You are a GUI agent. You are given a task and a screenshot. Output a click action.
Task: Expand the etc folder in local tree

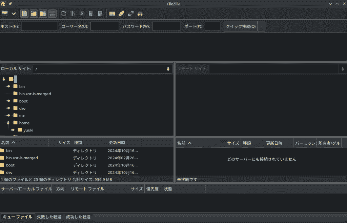pos(8,116)
